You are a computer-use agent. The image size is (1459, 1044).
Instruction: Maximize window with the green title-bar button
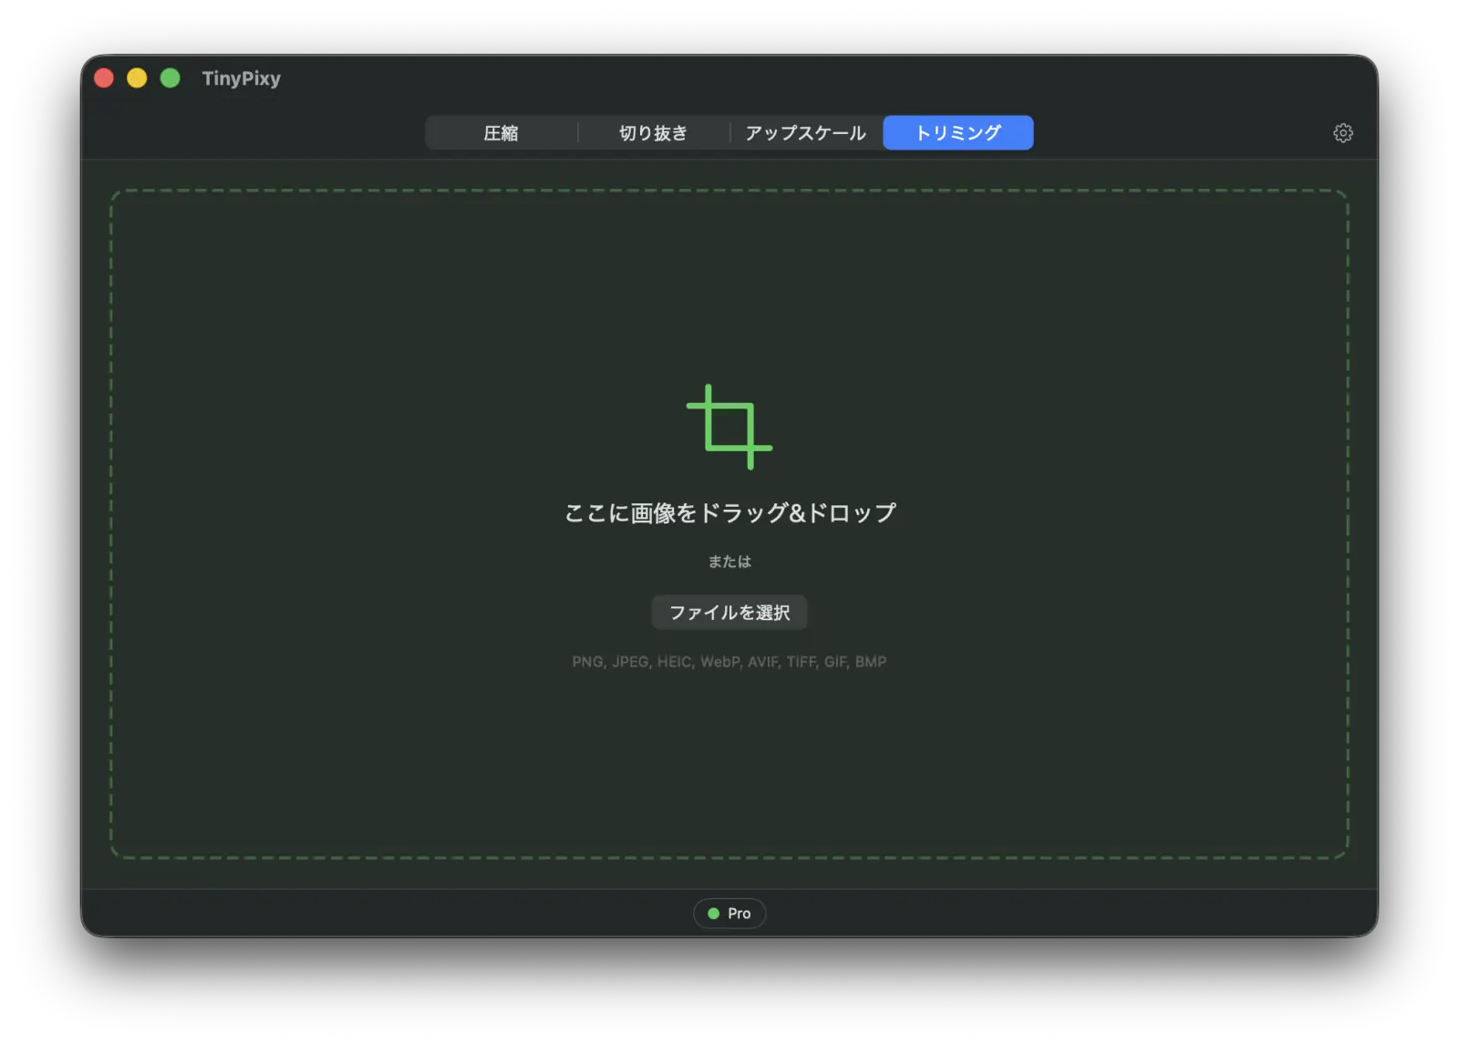170,78
